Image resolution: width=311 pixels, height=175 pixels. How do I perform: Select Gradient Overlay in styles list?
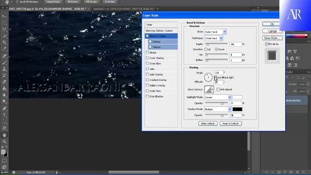pos(161,80)
